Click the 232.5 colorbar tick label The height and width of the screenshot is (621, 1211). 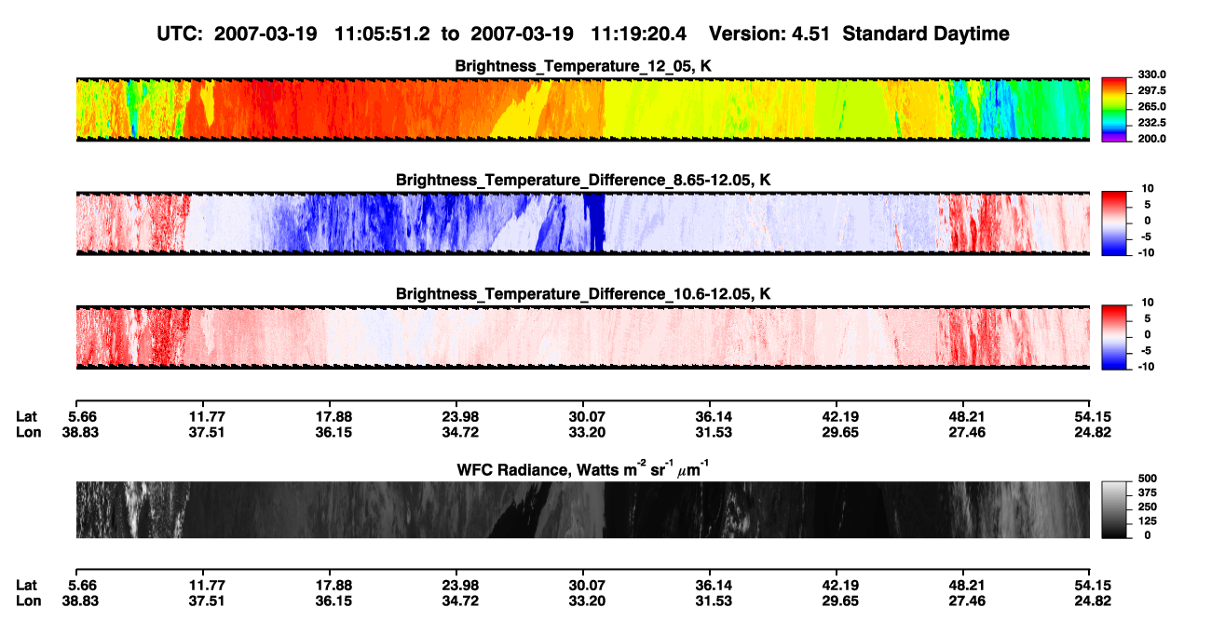pos(1152,123)
